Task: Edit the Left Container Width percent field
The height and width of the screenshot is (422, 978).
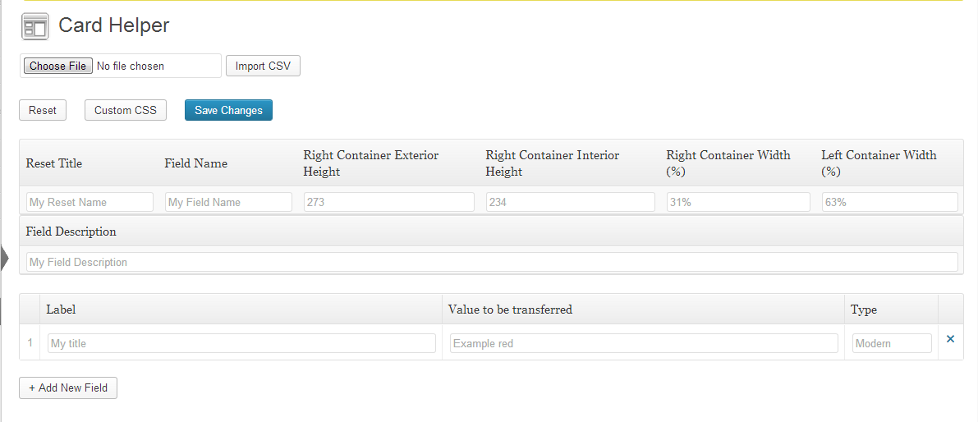Action: (x=890, y=202)
